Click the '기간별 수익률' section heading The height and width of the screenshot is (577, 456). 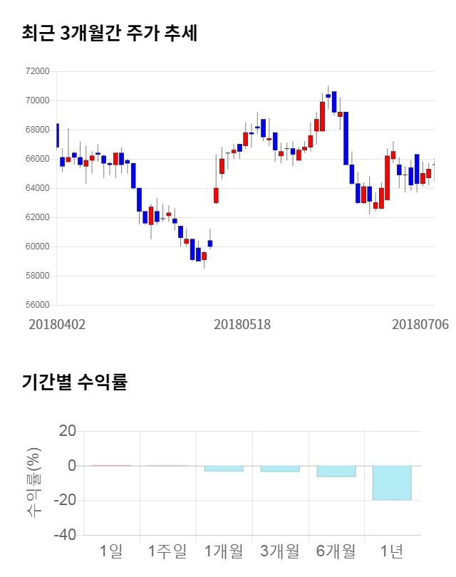click(x=74, y=382)
